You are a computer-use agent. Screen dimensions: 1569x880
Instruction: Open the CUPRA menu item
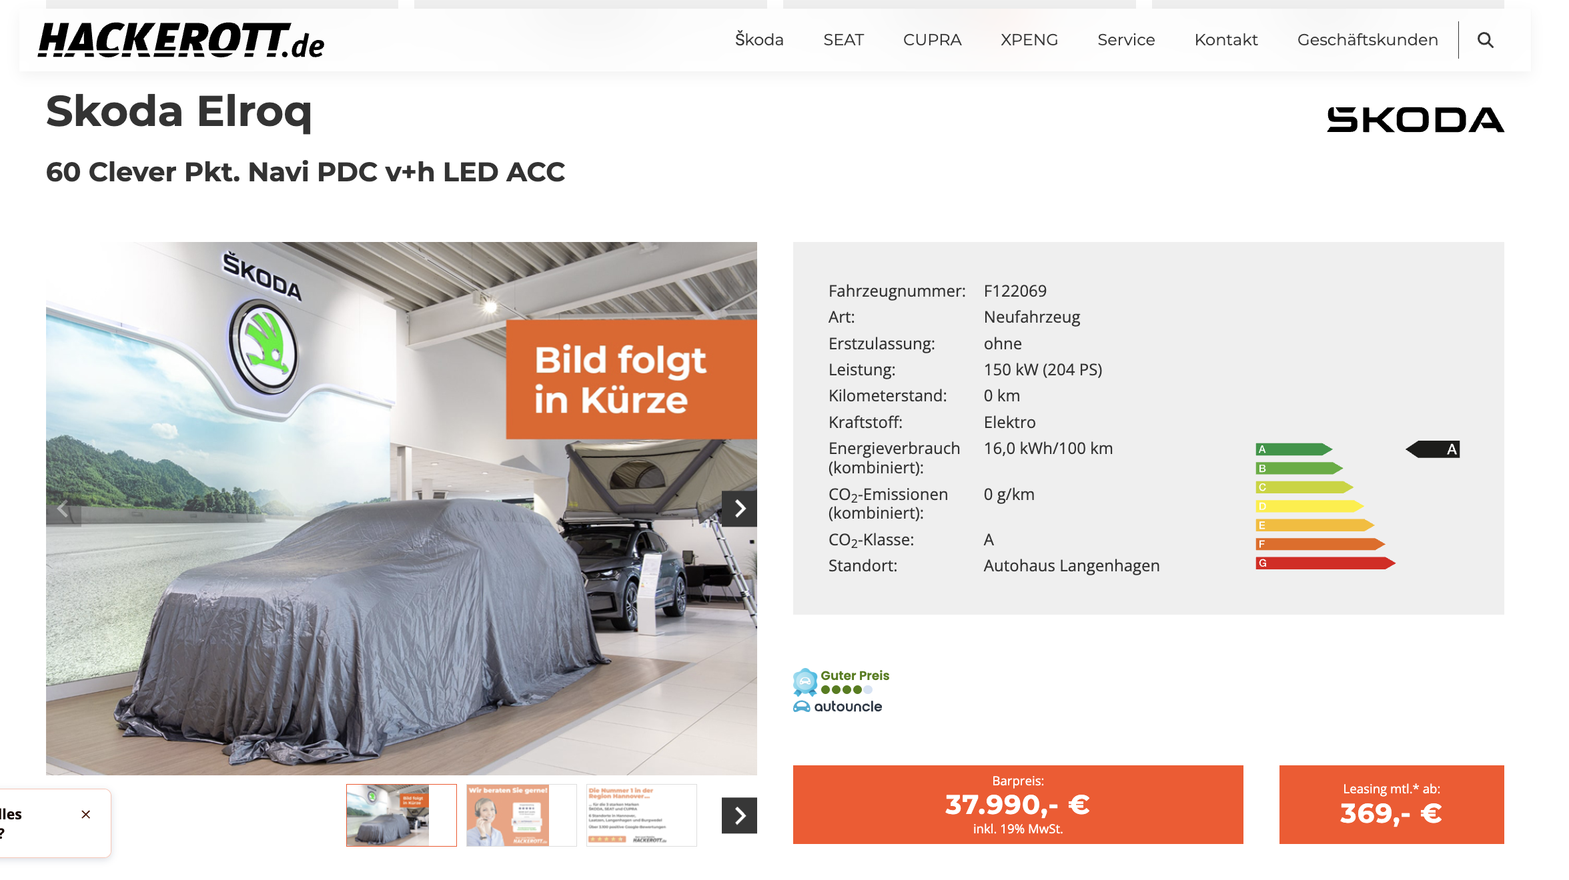click(x=932, y=40)
